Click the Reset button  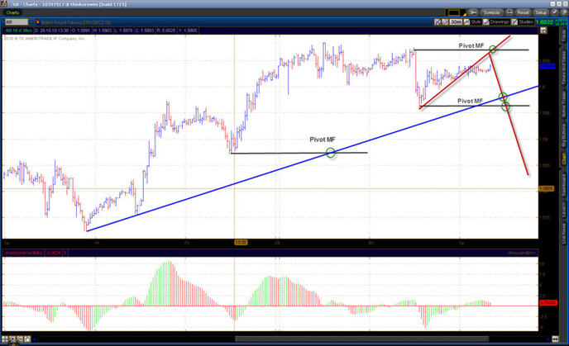tap(523, 12)
